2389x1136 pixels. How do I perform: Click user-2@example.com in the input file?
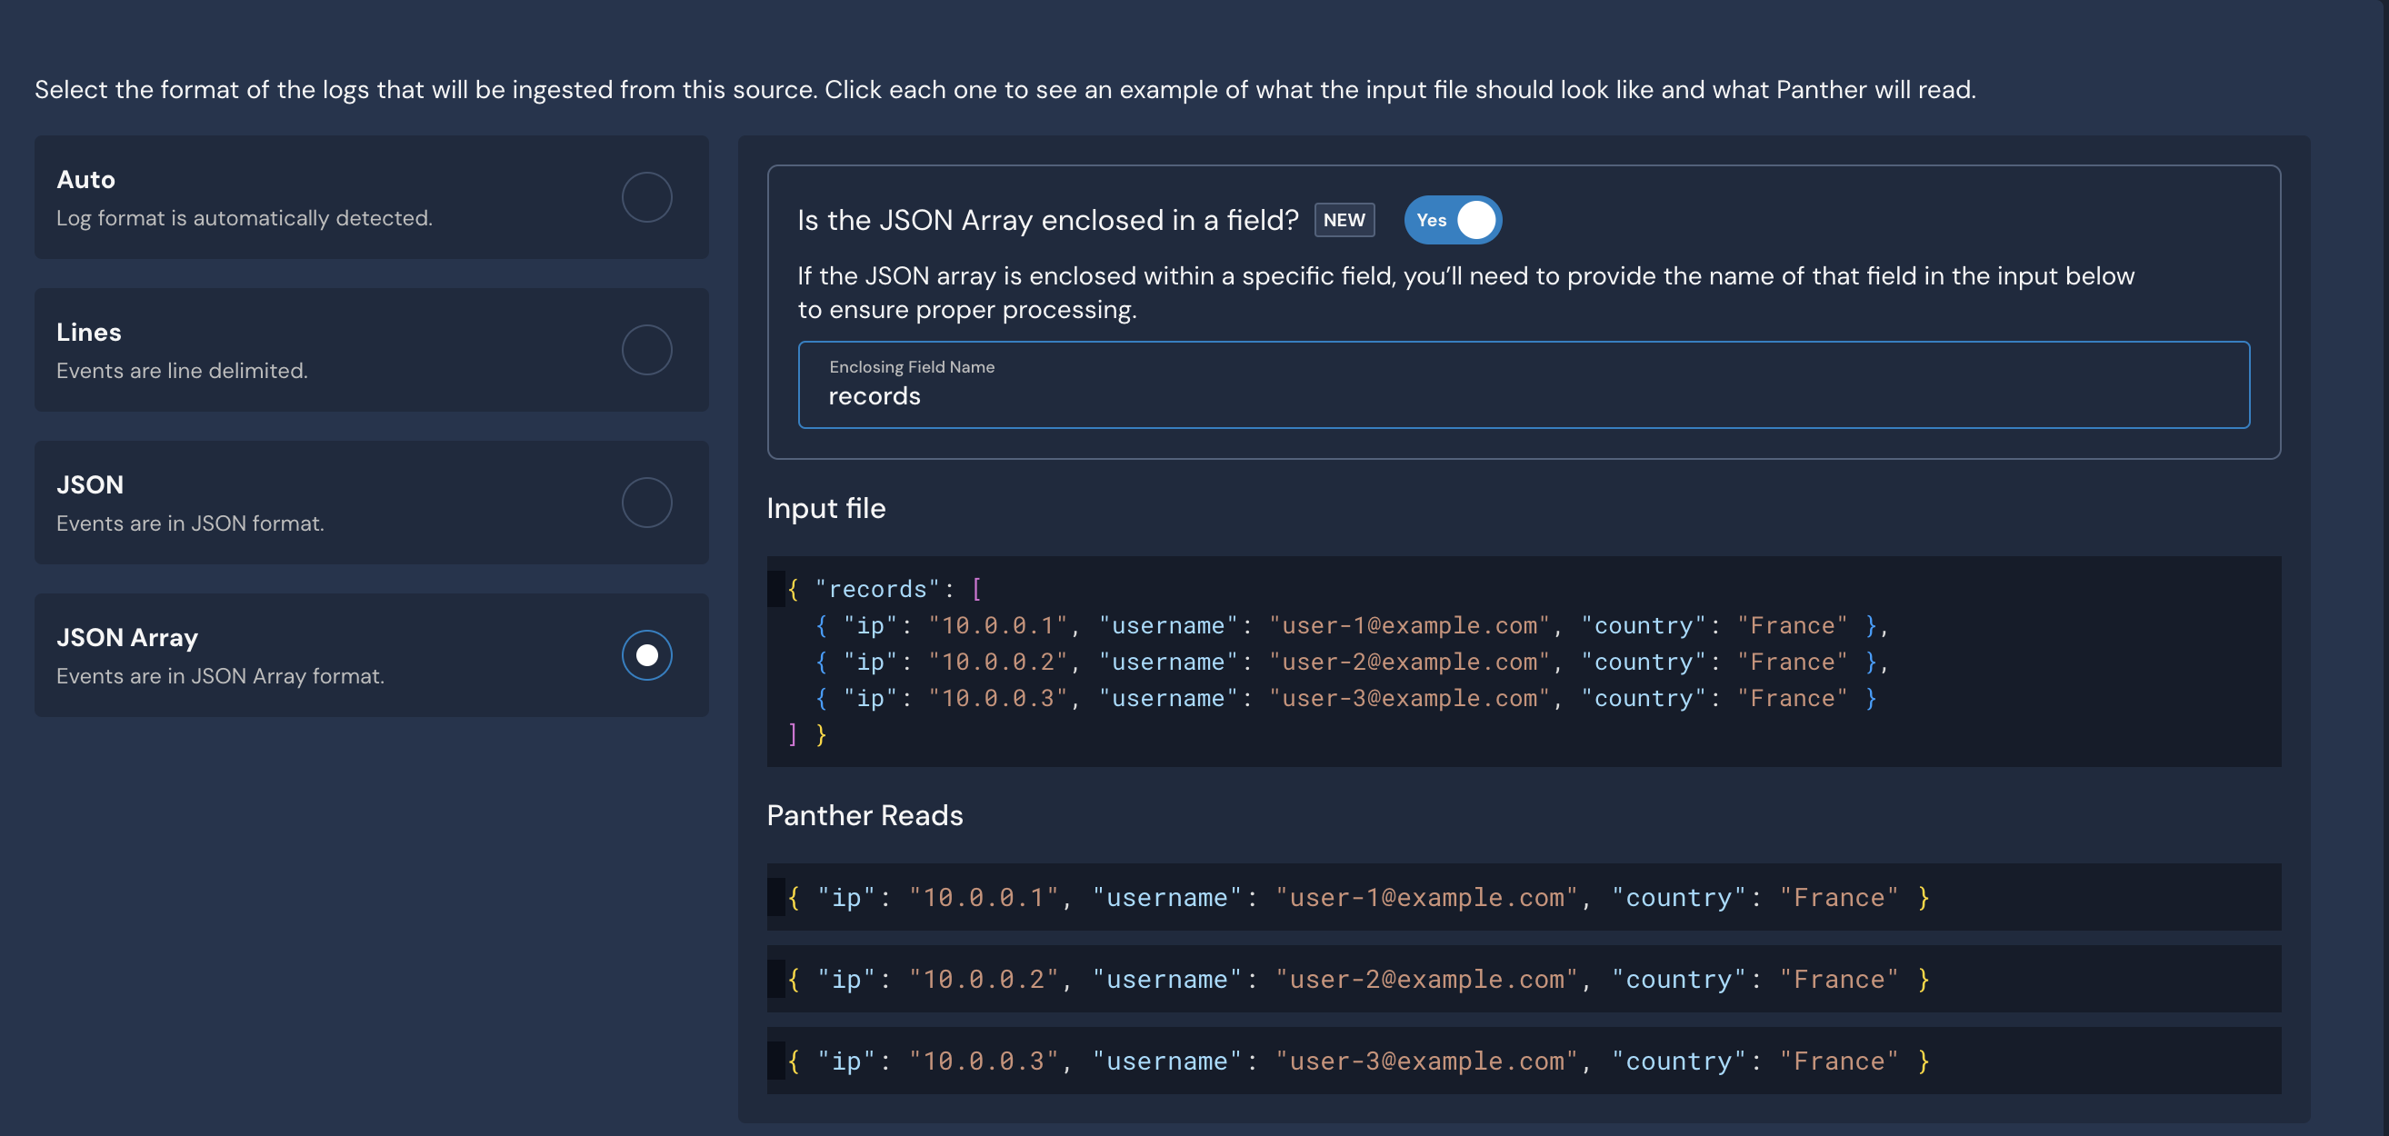pos(1409,663)
